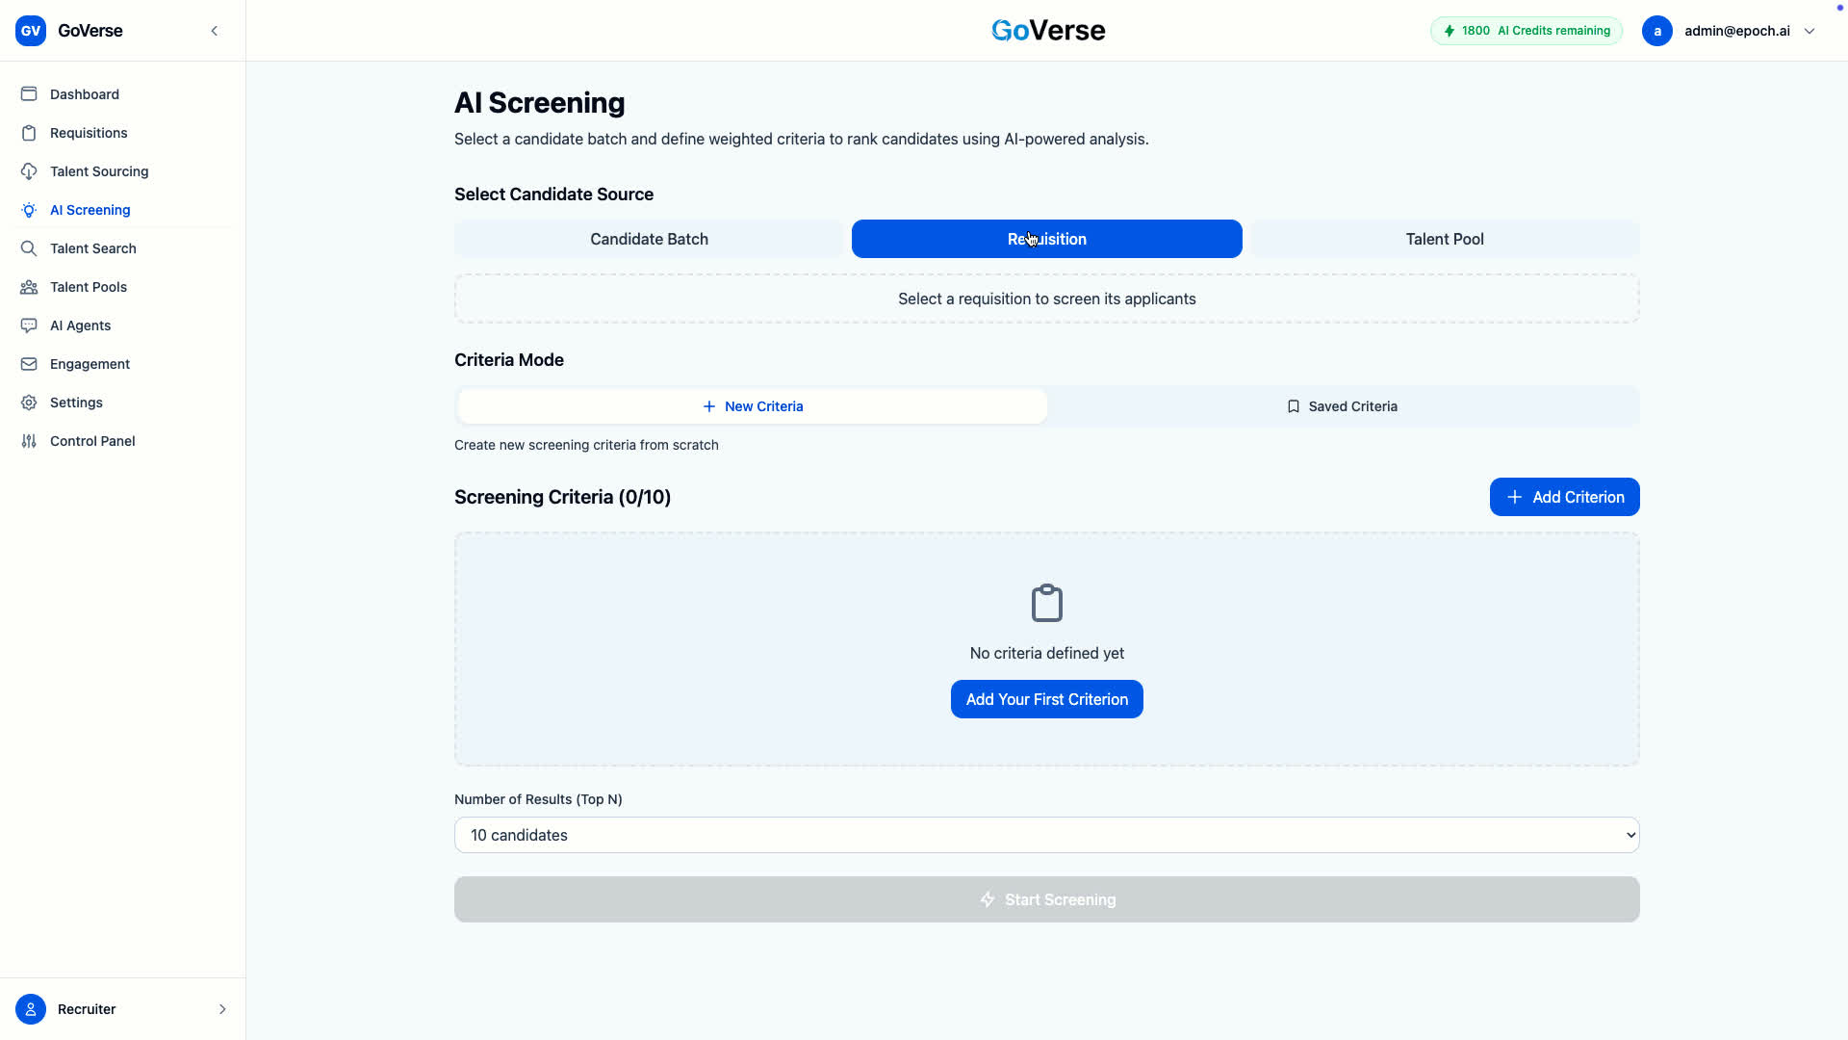
Task: Click the Start Screening button
Action: pyautogui.click(x=1046, y=899)
